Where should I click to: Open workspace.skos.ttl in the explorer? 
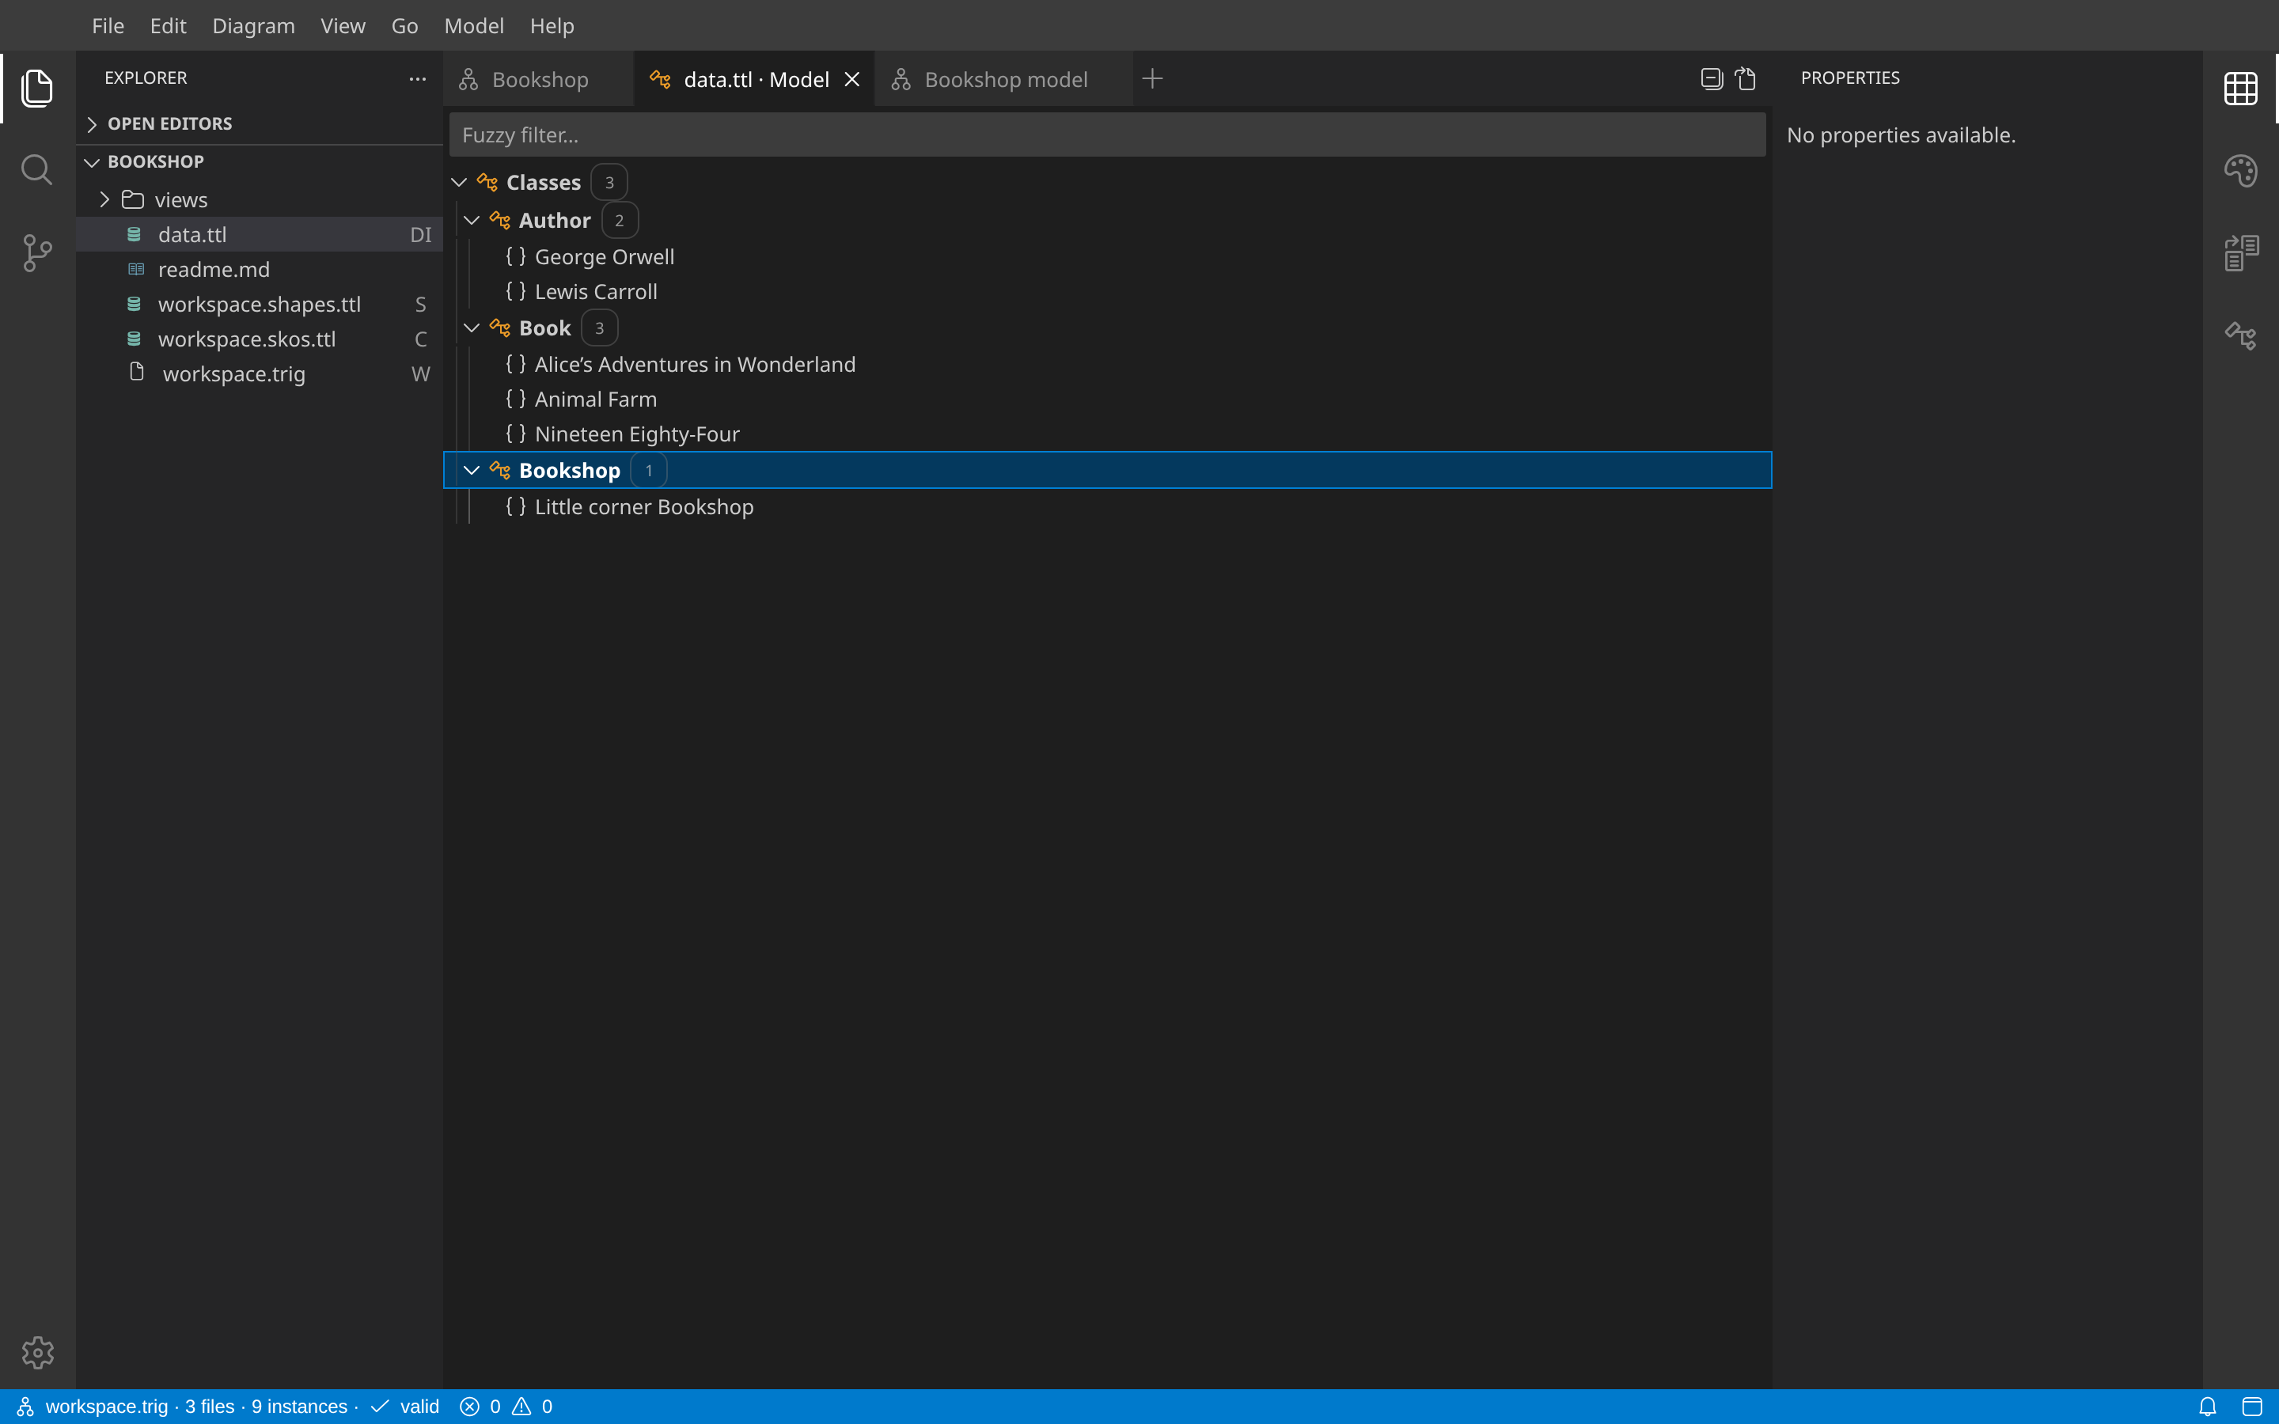click(259, 339)
